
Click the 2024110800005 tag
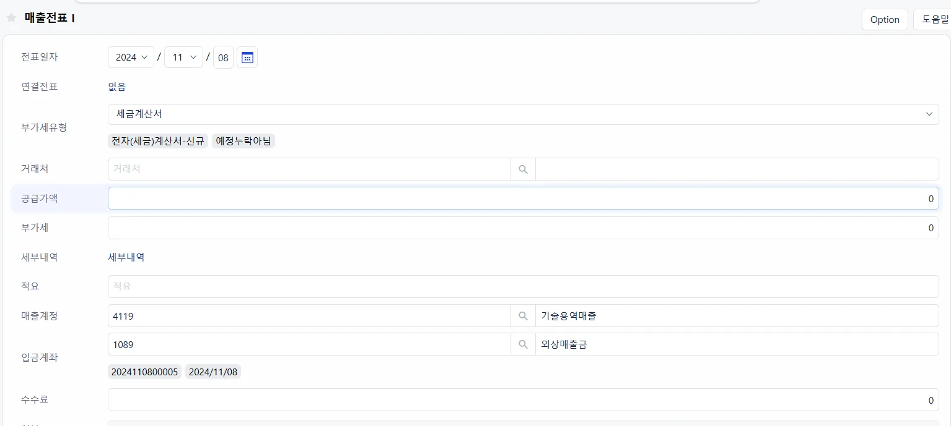click(x=144, y=372)
